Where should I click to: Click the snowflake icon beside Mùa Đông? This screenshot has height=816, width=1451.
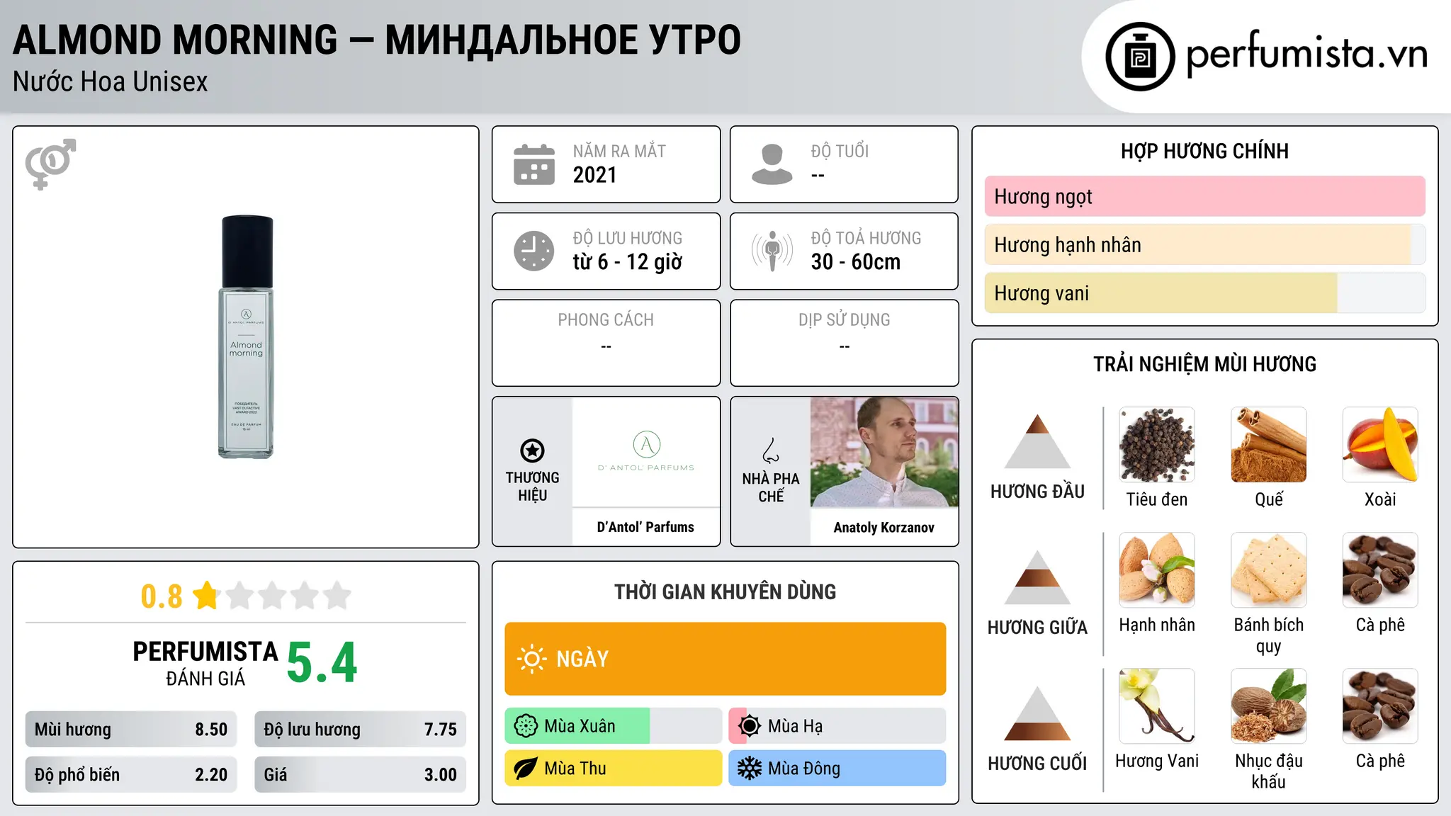[x=750, y=769]
